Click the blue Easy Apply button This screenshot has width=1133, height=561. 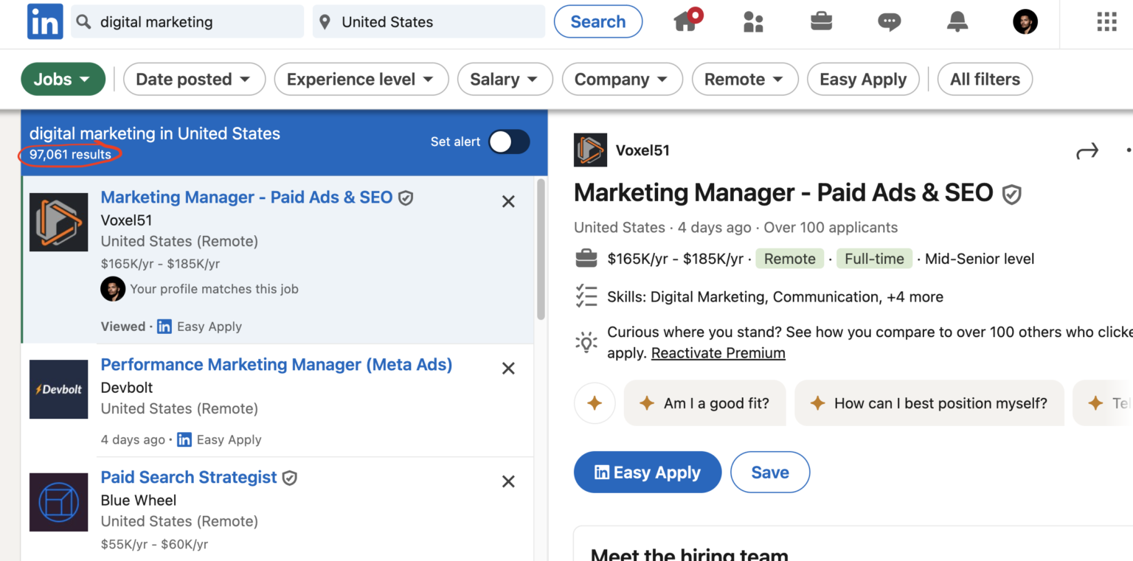point(647,473)
